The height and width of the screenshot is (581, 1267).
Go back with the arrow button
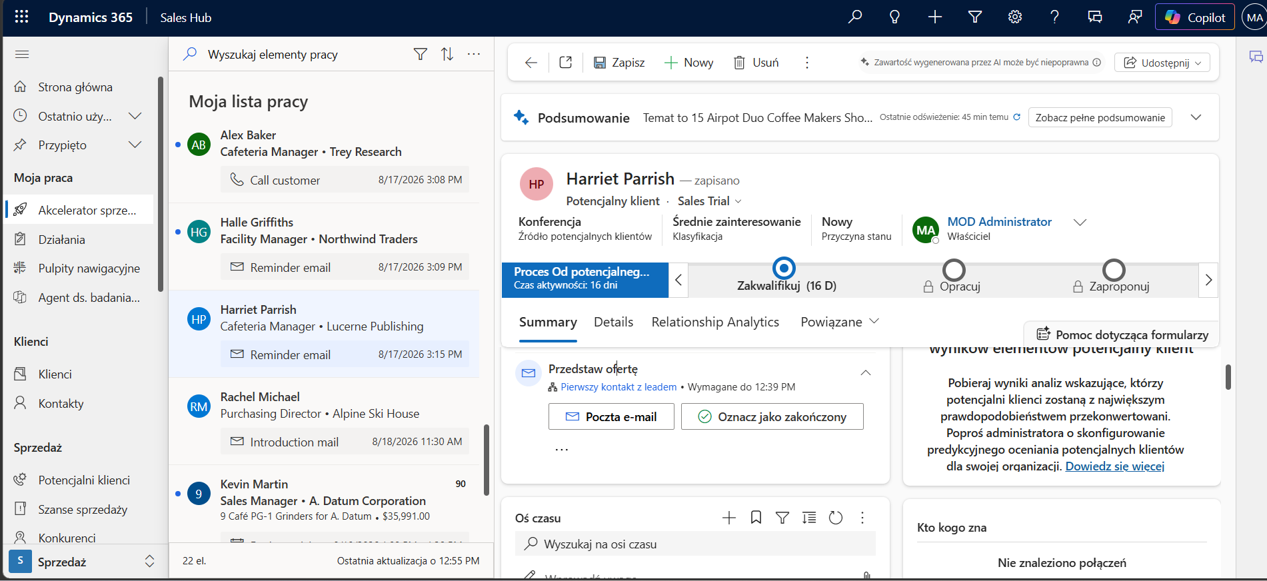click(531, 63)
